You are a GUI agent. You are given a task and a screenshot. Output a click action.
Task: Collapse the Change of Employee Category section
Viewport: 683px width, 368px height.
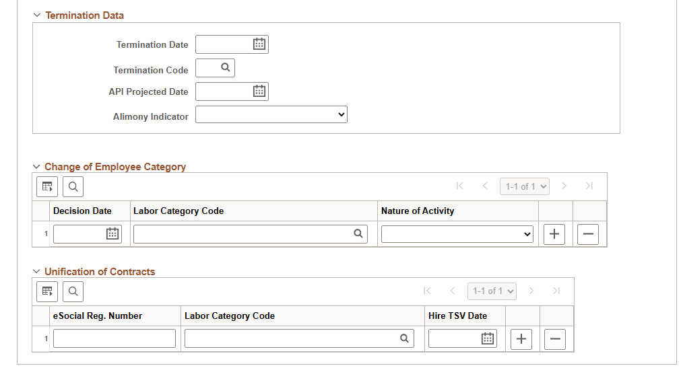point(36,167)
